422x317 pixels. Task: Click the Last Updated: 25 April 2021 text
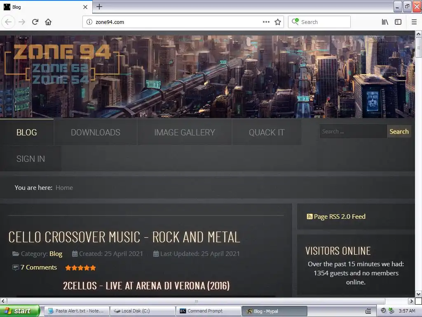(200, 254)
